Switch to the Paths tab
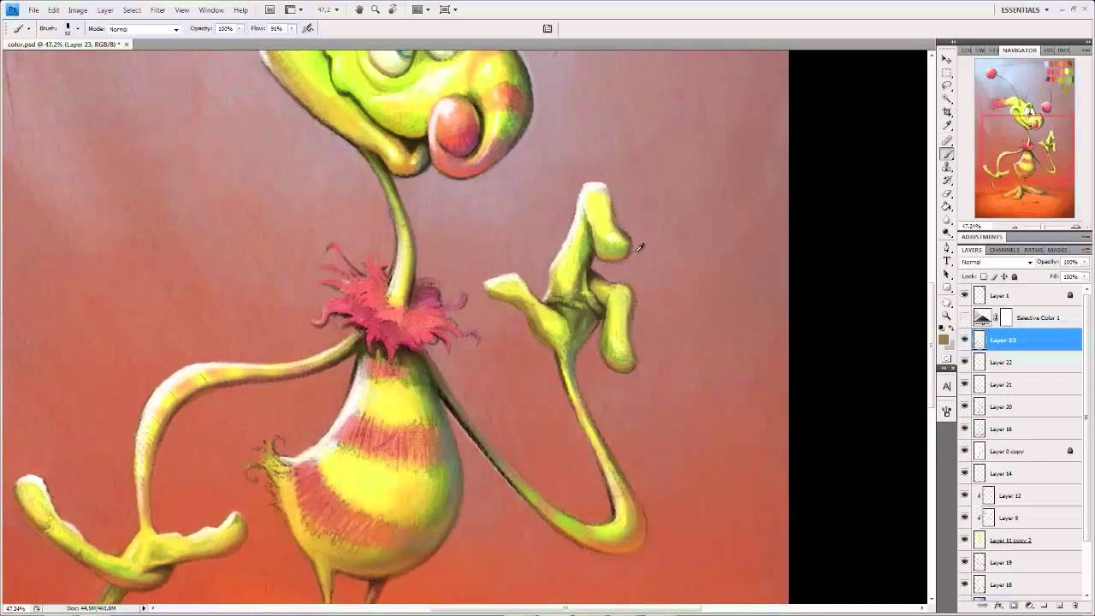The height and width of the screenshot is (616, 1095). [x=1033, y=250]
